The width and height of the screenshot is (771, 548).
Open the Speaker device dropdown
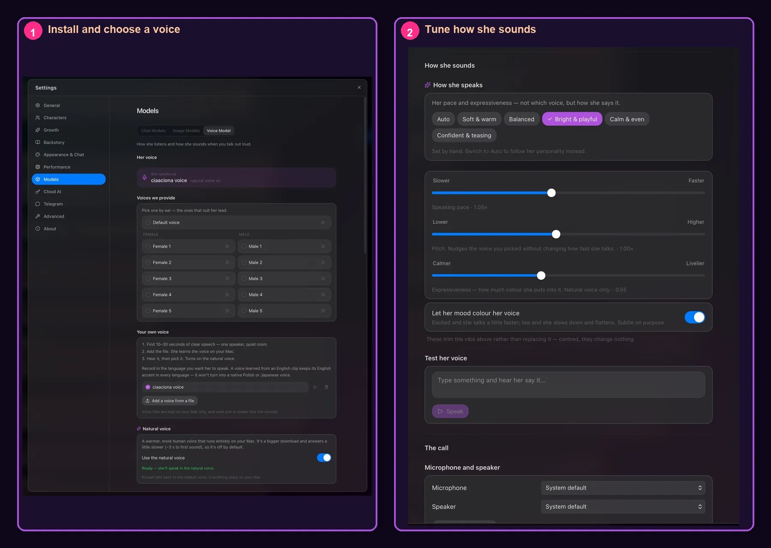coord(623,506)
